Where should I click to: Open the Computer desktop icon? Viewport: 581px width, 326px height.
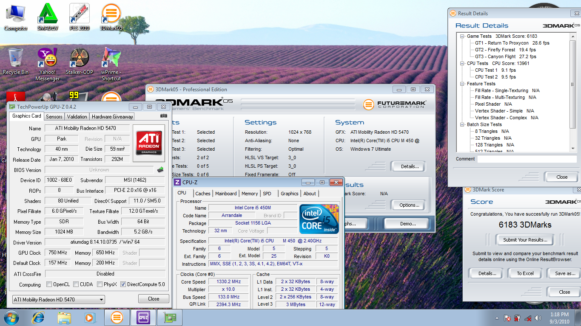point(16,17)
